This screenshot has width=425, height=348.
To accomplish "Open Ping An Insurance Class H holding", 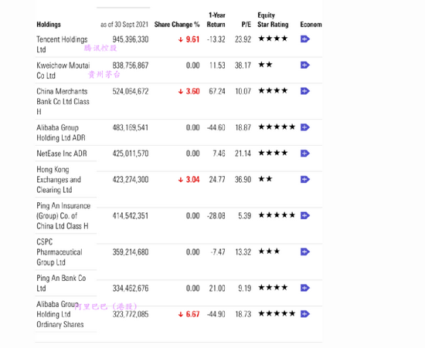I will (63, 216).
